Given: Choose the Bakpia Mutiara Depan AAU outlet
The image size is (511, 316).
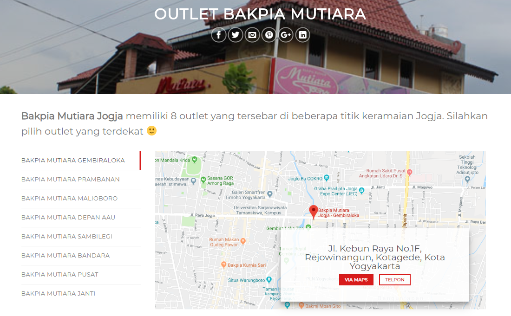Looking at the screenshot, I should [x=81, y=218].
